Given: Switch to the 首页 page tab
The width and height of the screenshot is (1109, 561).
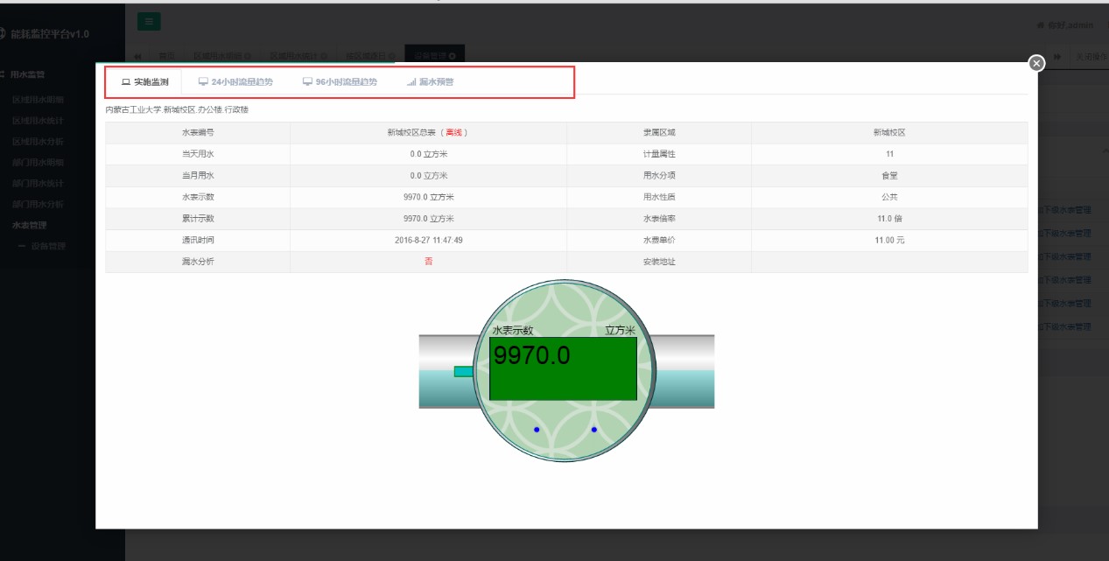Looking at the screenshot, I should tap(165, 56).
